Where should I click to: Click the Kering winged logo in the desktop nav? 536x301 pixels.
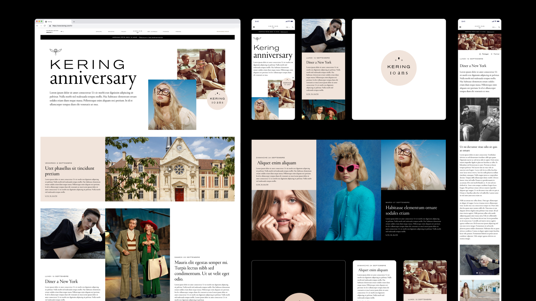[x=137, y=31]
